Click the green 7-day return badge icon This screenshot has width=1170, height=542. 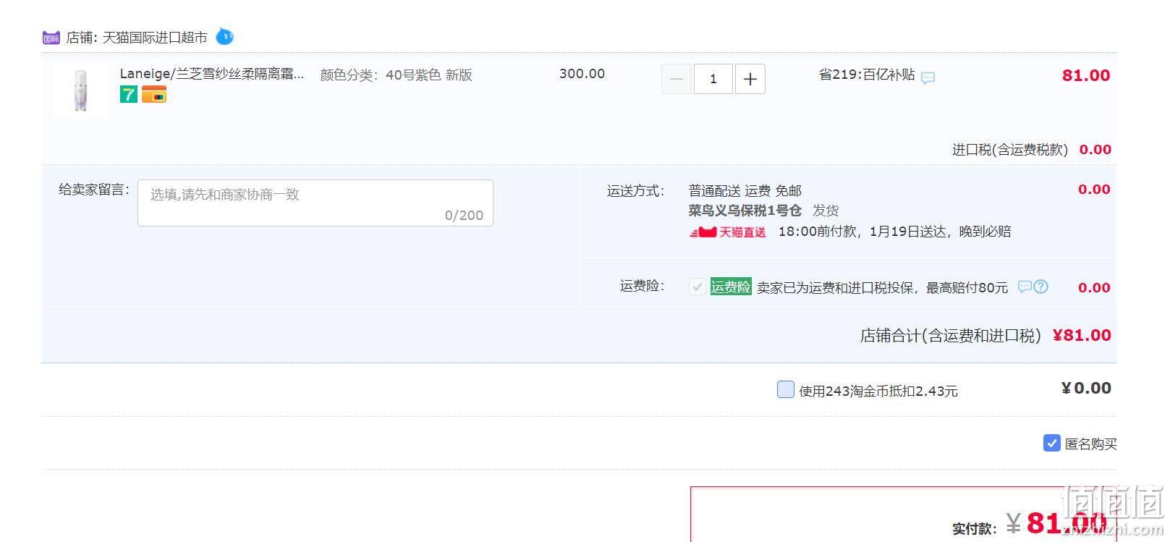129,94
